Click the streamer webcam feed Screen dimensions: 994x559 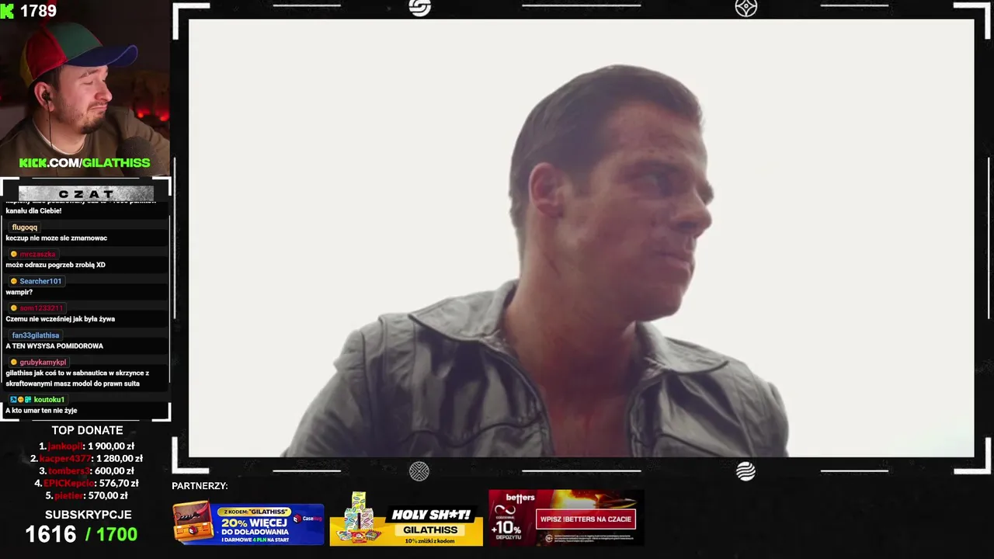pos(85,89)
